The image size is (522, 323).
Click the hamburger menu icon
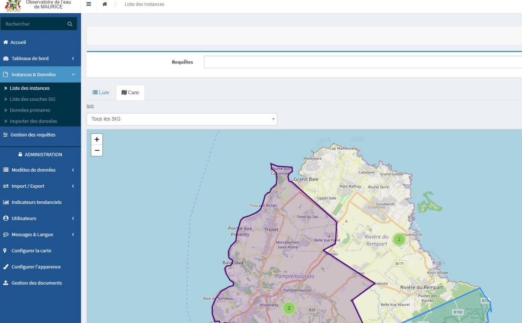[89, 4]
